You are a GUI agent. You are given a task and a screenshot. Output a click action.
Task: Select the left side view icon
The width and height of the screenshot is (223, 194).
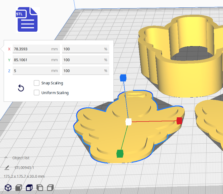coord(40,188)
